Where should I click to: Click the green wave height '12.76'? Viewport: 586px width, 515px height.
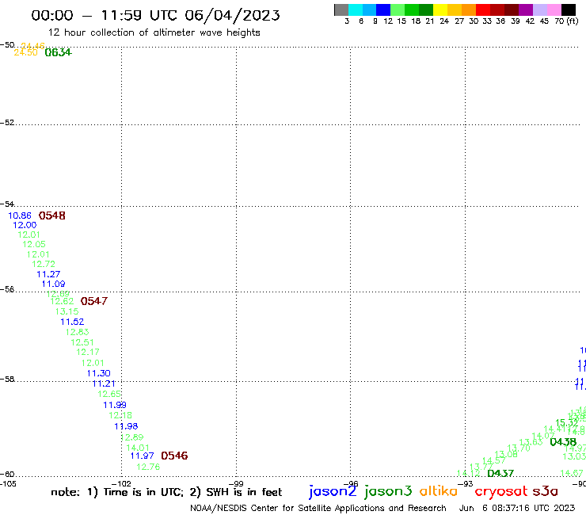pos(148,467)
